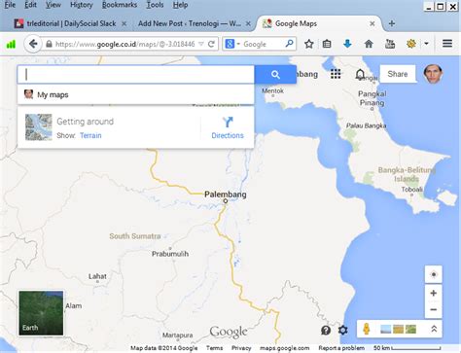Focus the Google Maps search field
461x353 pixels.
coord(136,75)
